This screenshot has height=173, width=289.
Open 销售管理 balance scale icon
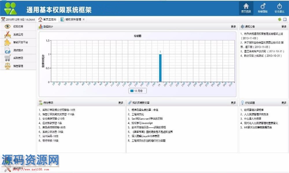coord(8,66)
